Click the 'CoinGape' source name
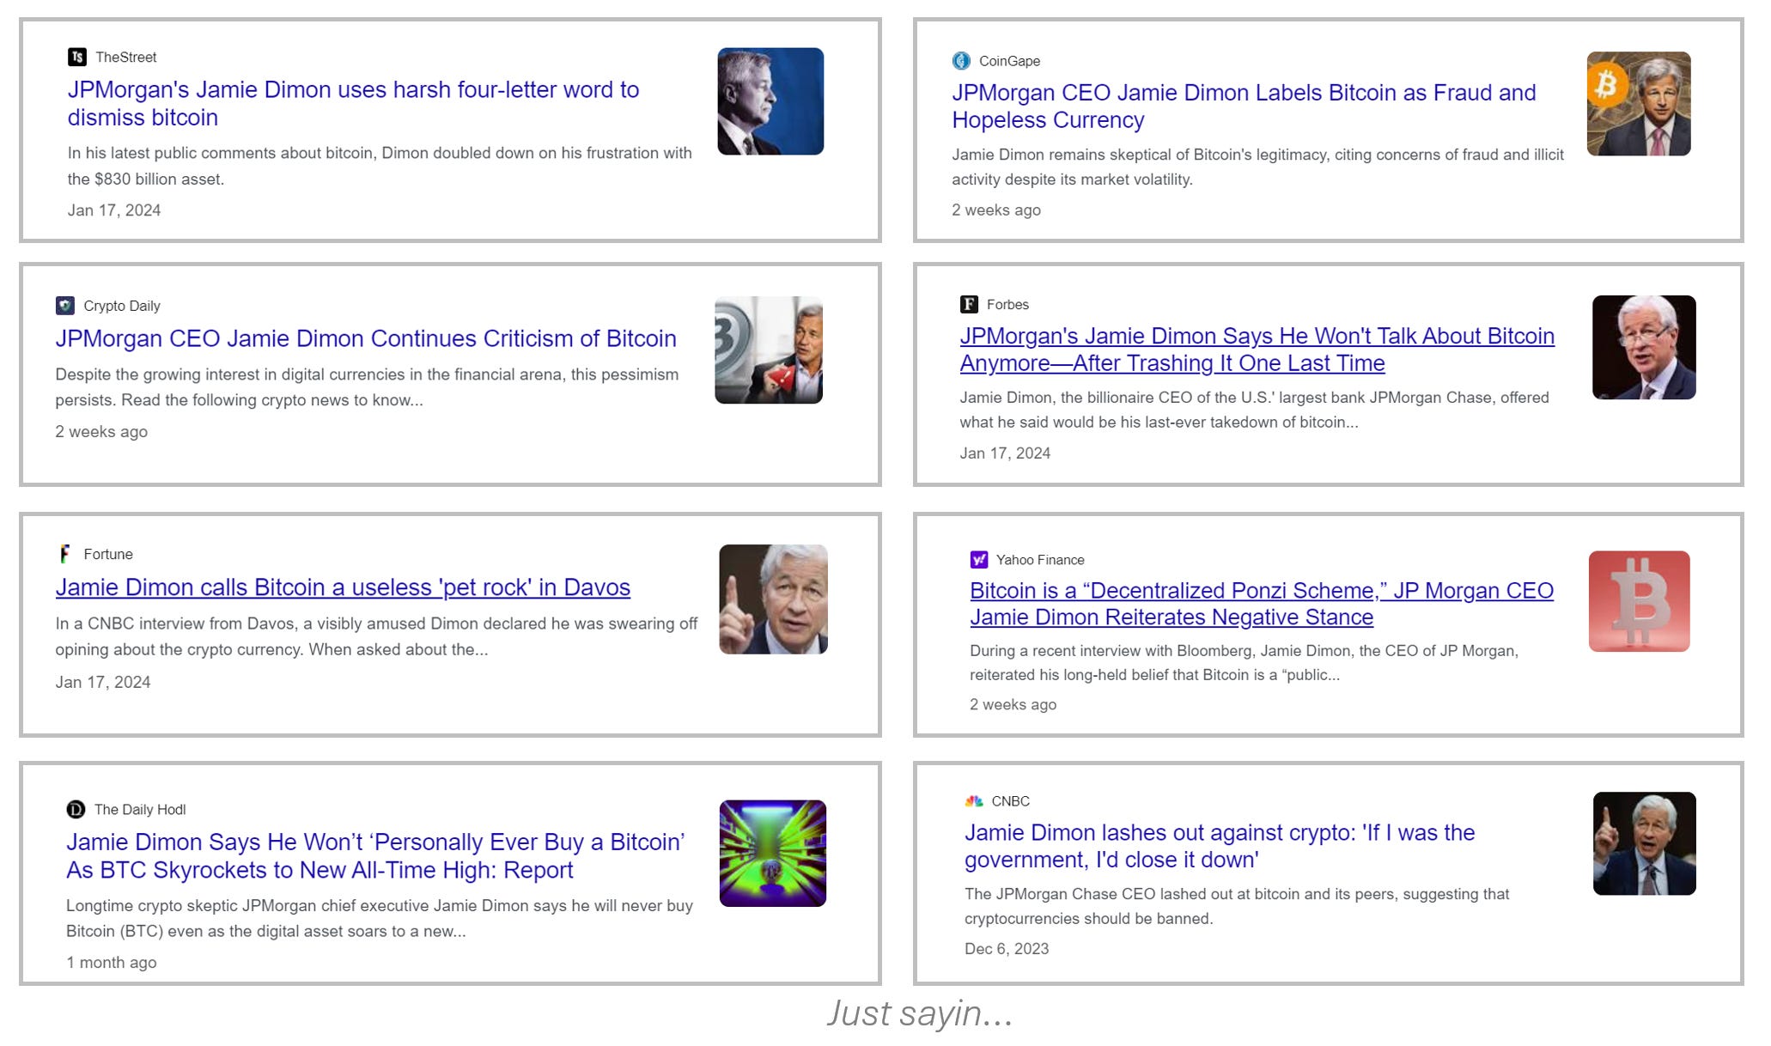Image resolution: width=1771 pixels, height=1046 pixels. pyautogui.click(x=1009, y=61)
